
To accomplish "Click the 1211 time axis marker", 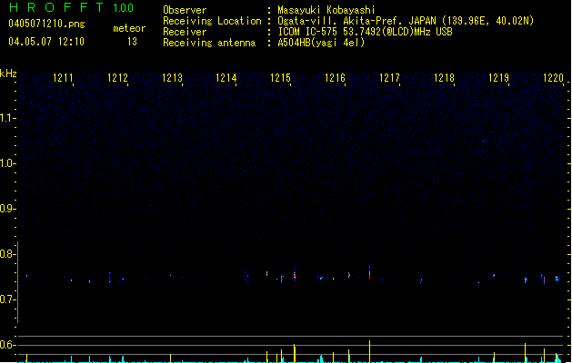I will coord(63,78).
